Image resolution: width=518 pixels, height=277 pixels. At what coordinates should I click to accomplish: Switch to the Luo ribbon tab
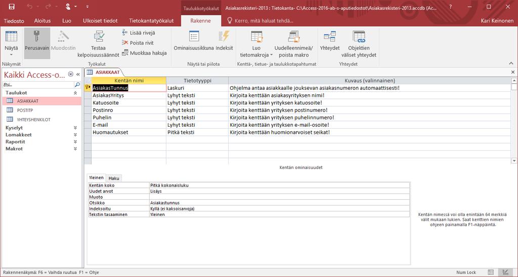point(67,21)
